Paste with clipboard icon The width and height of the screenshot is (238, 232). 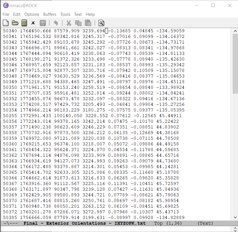88,23
